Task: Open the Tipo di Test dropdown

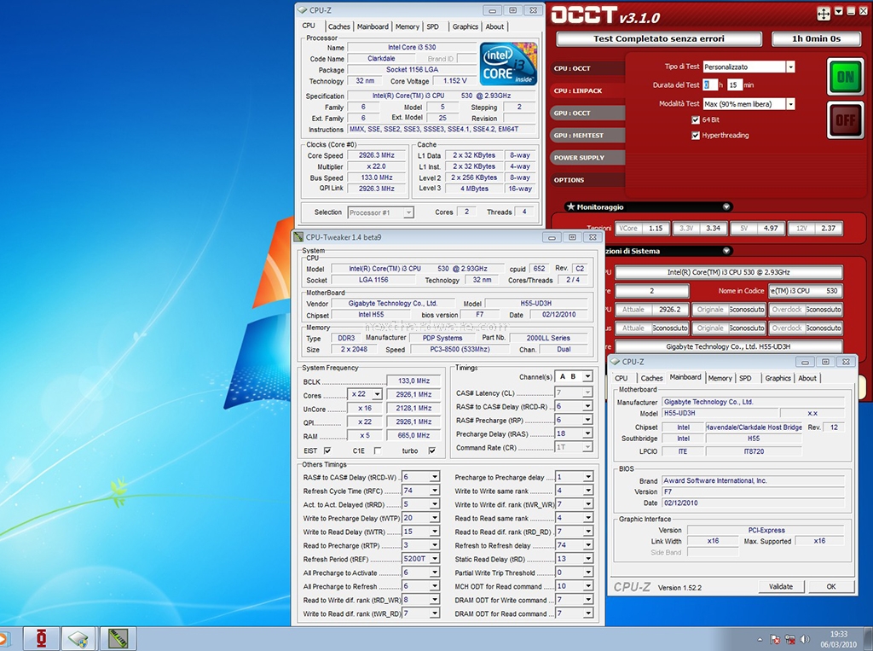Action: [x=790, y=67]
